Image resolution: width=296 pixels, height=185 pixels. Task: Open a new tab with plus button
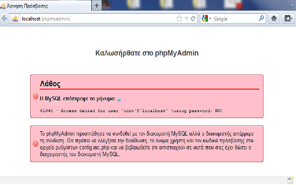tap(97, 6)
